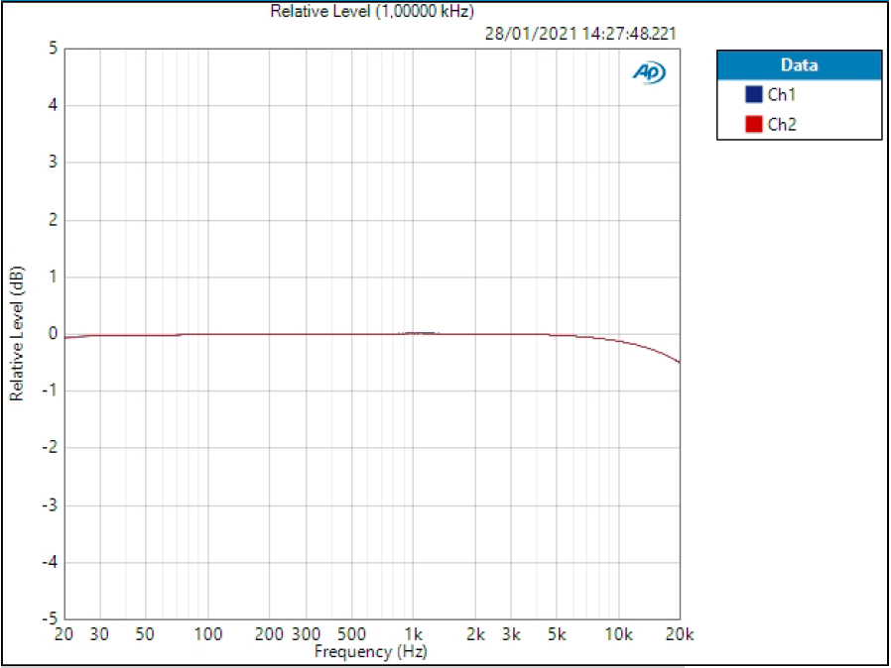Click the graph title Relative Level (1,00000 kHz)
The width and height of the screenshot is (891, 668).
(370, 12)
